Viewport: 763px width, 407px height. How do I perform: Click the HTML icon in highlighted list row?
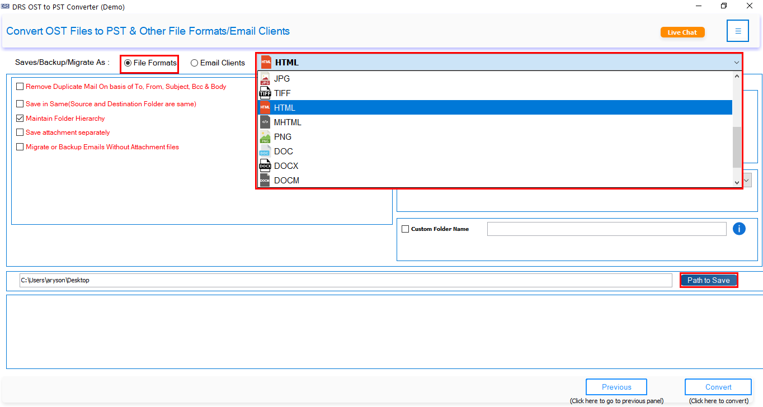pyautogui.click(x=265, y=108)
